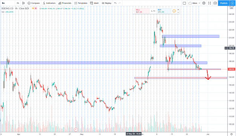Click the BUY 173.99 button
The image size is (236, 136).
(x=164, y=11)
